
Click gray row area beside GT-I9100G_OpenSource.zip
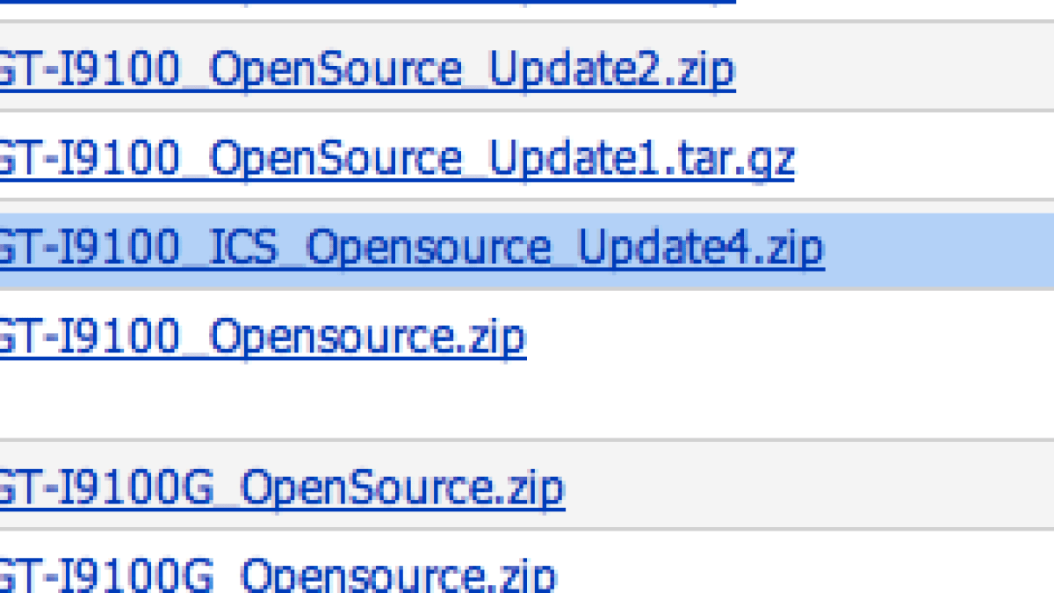806,488
